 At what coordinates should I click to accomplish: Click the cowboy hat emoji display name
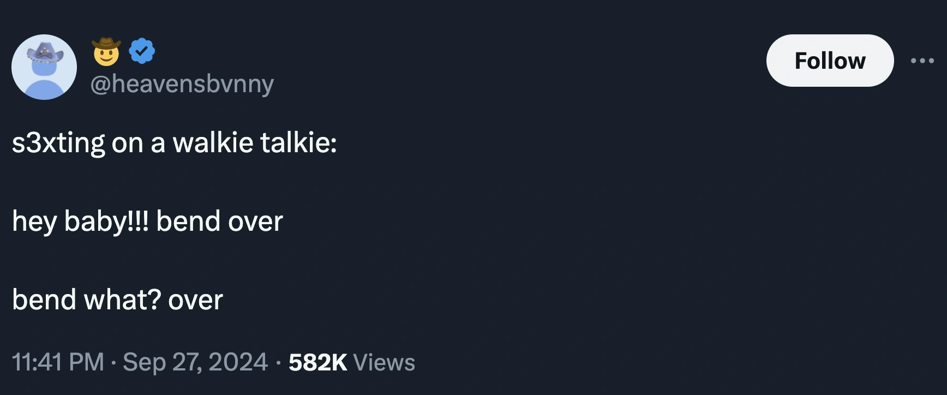pyautogui.click(x=106, y=52)
